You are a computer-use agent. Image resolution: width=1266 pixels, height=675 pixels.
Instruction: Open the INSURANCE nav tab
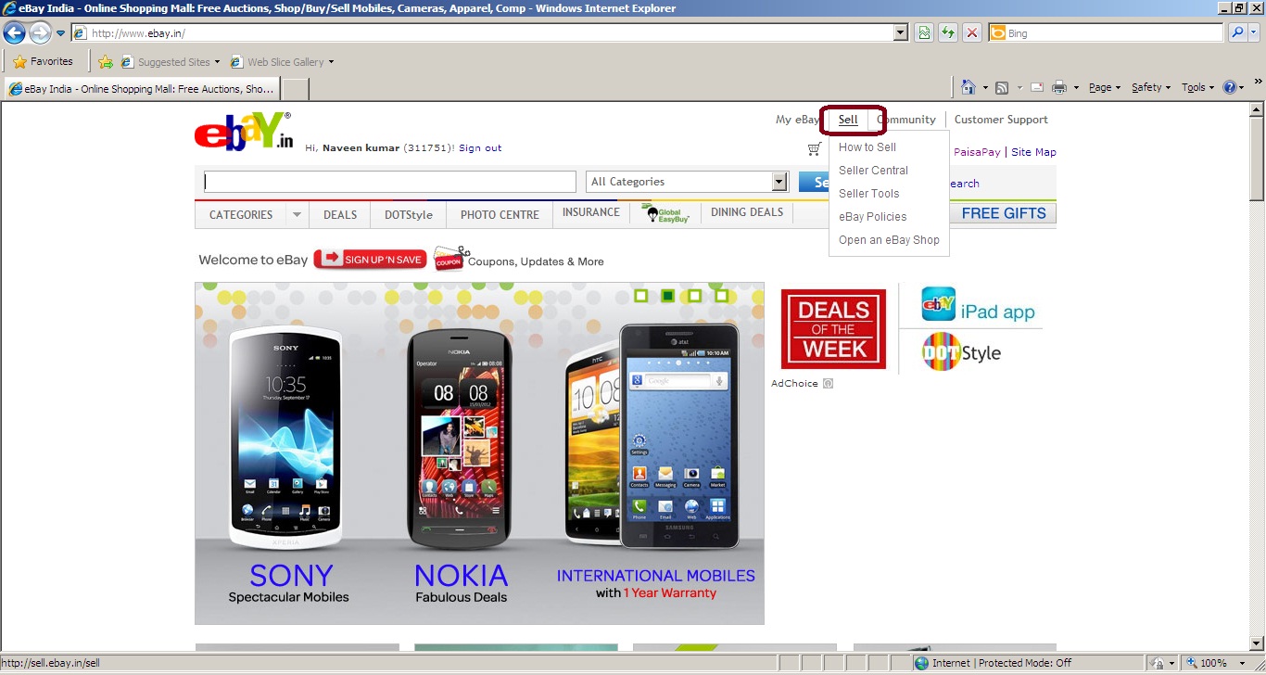coord(591,212)
